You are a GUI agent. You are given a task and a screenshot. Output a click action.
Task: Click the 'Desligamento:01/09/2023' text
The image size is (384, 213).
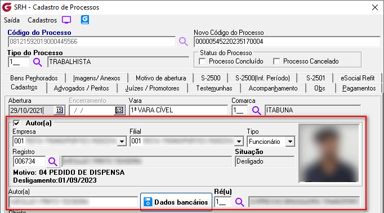click(55, 180)
